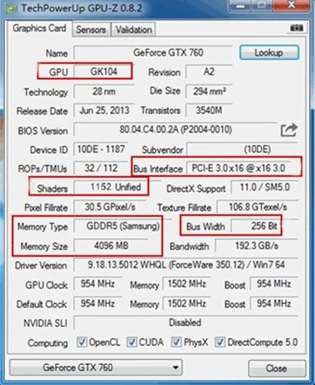Click the camera screenshot icon
This screenshot has width=315, height=385.
pyautogui.click(x=297, y=28)
